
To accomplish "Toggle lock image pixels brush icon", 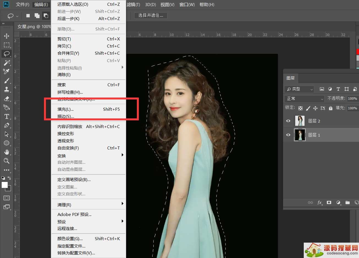I will coord(308,108).
